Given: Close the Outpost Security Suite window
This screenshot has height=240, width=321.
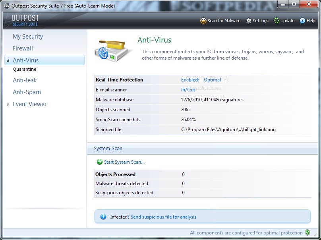Looking at the screenshot, I should 309,4.
